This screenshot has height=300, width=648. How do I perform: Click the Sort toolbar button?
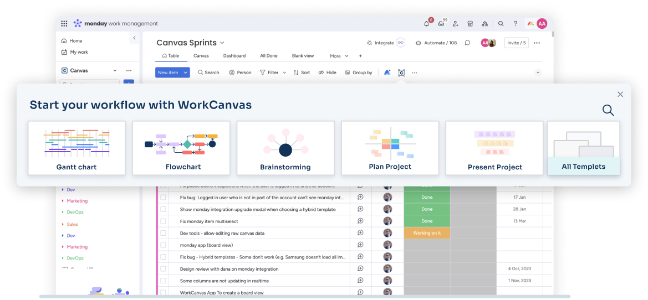click(x=302, y=73)
